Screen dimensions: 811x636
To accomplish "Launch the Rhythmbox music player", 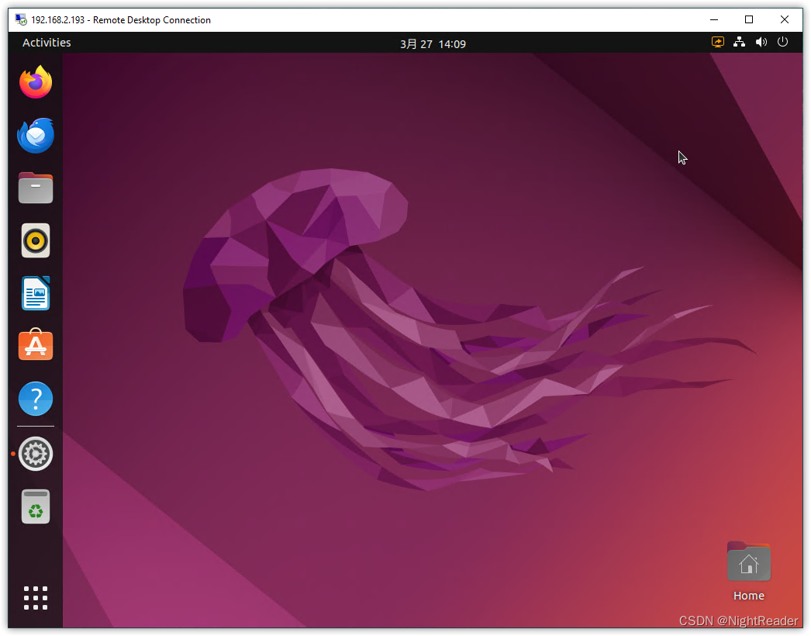I will pos(35,240).
